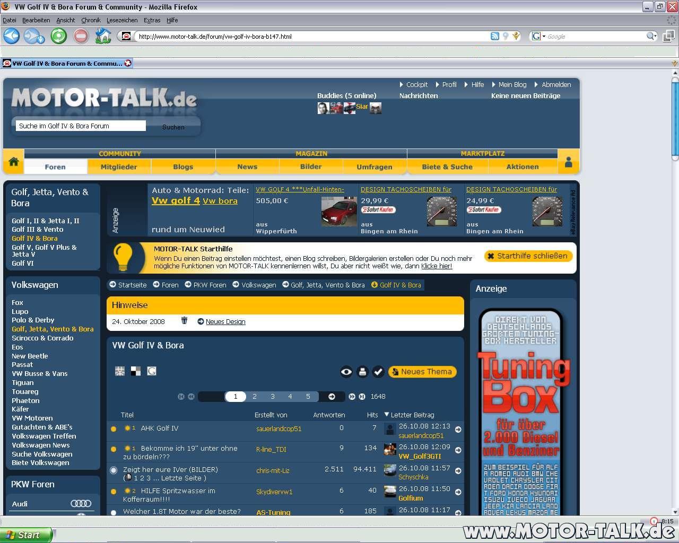Click the first bookmark icon under VW Golf IV & Bora

click(x=120, y=371)
